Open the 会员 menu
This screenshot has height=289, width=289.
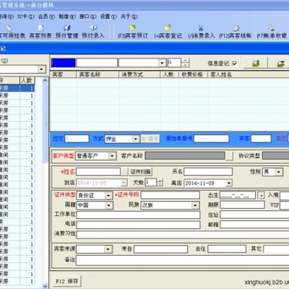[x=46, y=17]
